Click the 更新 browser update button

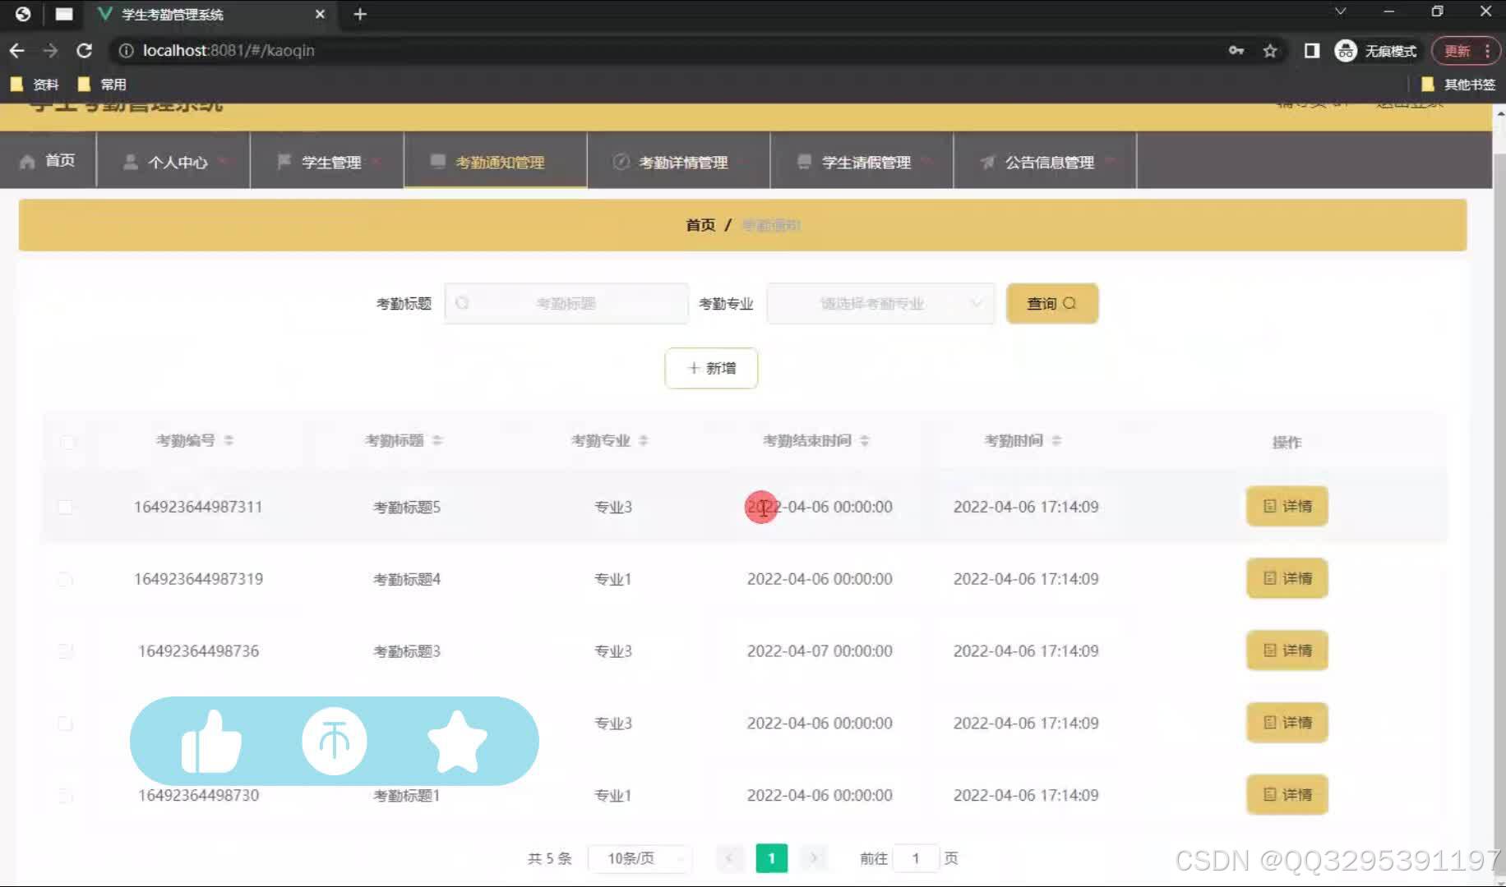(1466, 51)
